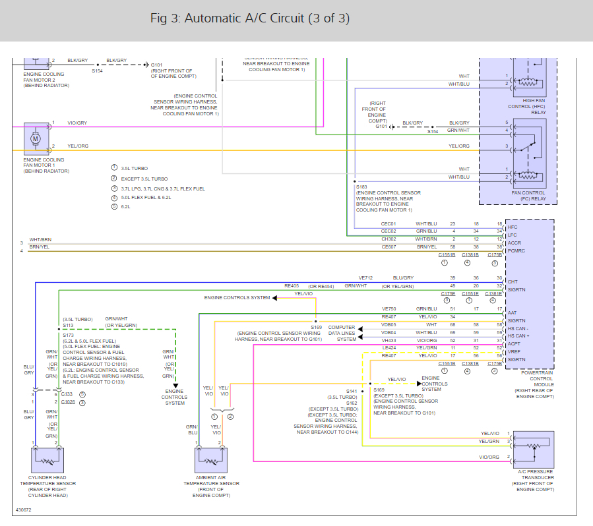Click the CYLINDER HEAD TEMPERATURE SENSOR label
Viewport: 593px width, 526px height.
pyautogui.click(x=47, y=481)
